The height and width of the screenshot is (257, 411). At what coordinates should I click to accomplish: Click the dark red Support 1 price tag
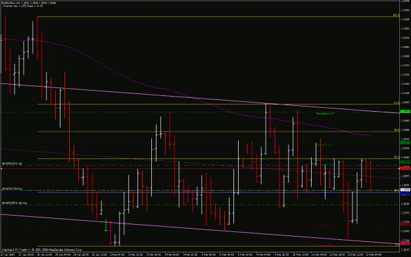click(405, 224)
